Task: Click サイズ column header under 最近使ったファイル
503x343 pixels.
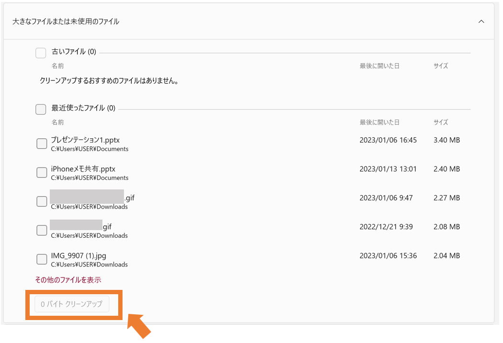Action: coord(441,122)
